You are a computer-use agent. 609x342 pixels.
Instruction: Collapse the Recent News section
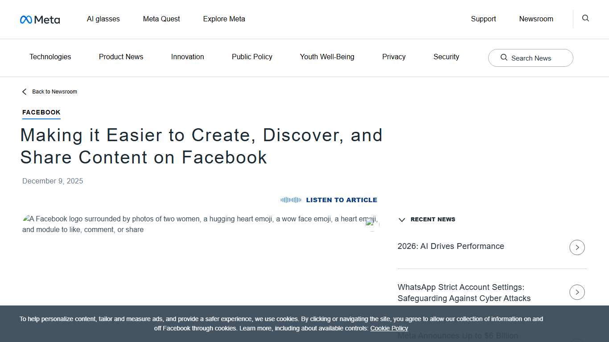pos(402,220)
